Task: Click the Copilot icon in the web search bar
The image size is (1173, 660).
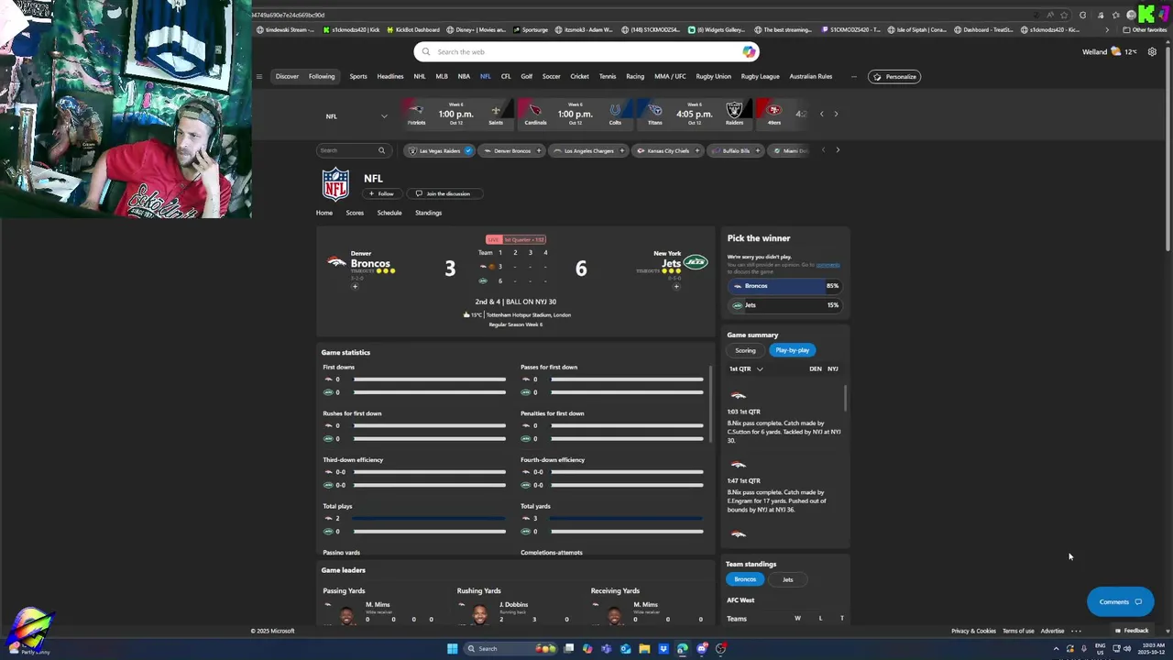Action: pyautogui.click(x=749, y=52)
